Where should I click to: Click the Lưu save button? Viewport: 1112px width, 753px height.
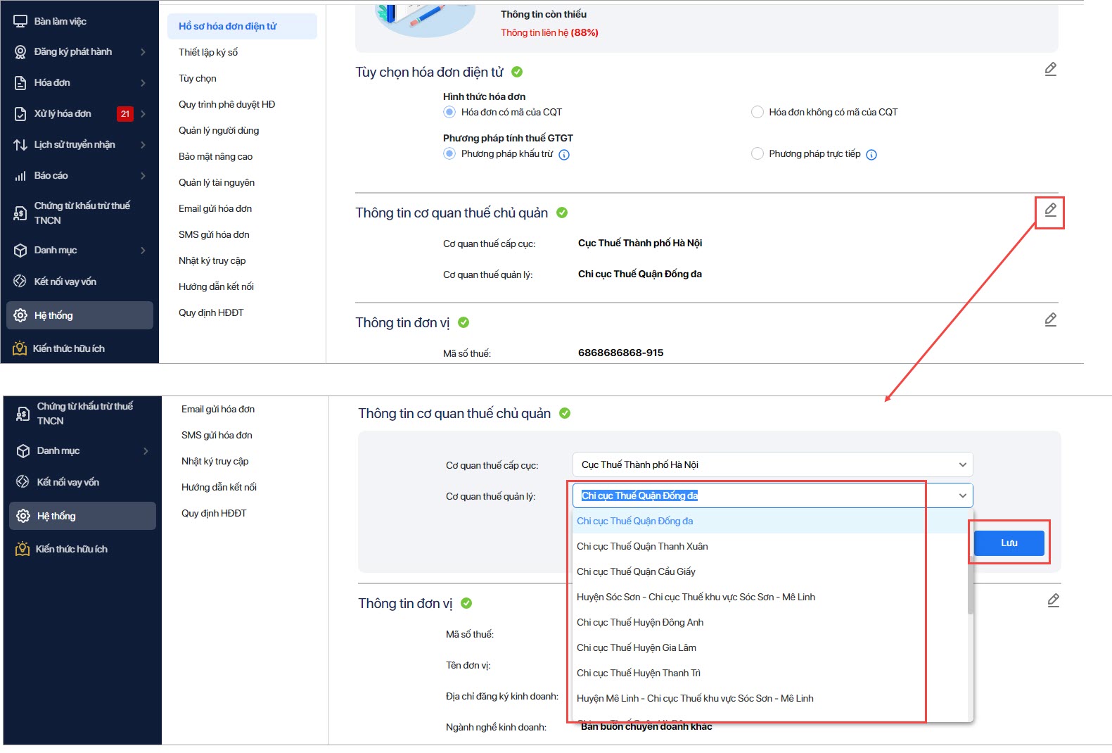(x=1009, y=543)
